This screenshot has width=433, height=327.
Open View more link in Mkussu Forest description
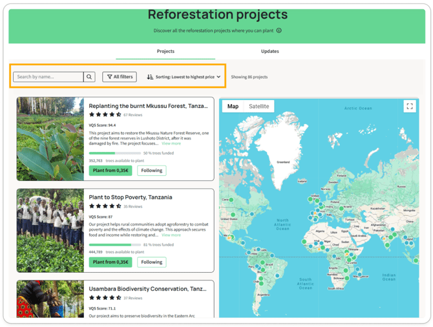pos(171,143)
